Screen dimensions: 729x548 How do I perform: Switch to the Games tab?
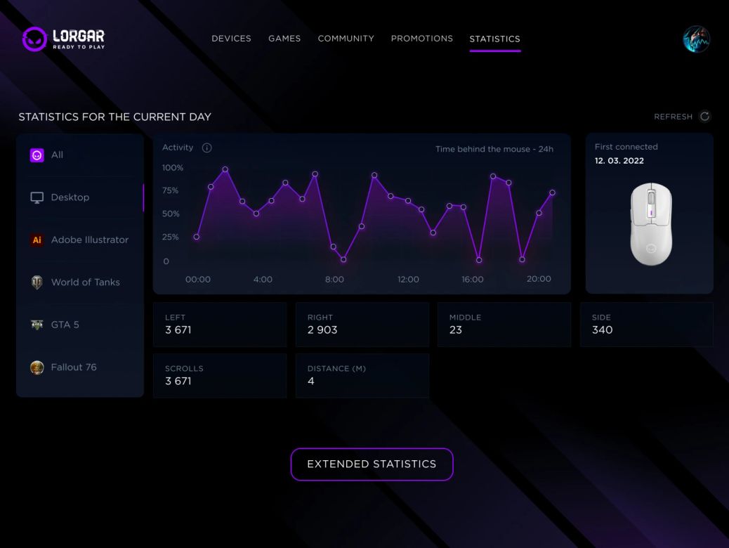tap(284, 39)
